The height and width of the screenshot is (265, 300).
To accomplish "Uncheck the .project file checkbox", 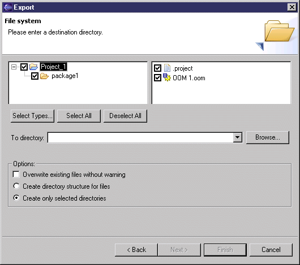I will click(x=158, y=68).
